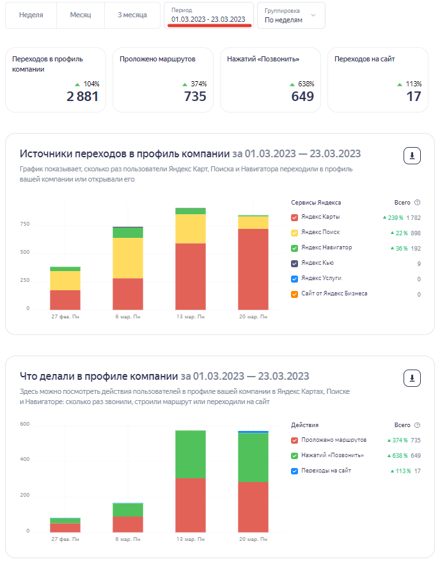Toggle Яндекс Услуги series checkbox
The height and width of the screenshot is (562, 440).
click(x=294, y=279)
